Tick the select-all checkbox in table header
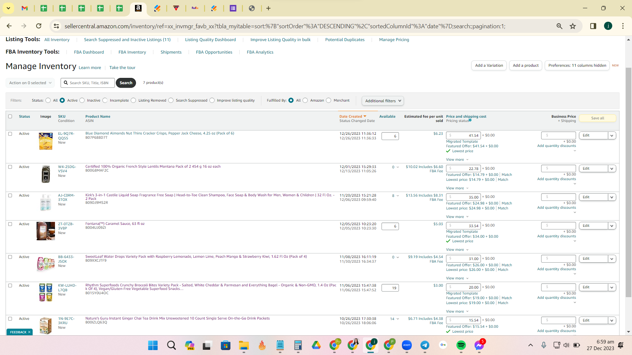Image resolution: width=632 pixels, height=355 pixels. click(x=10, y=116)
